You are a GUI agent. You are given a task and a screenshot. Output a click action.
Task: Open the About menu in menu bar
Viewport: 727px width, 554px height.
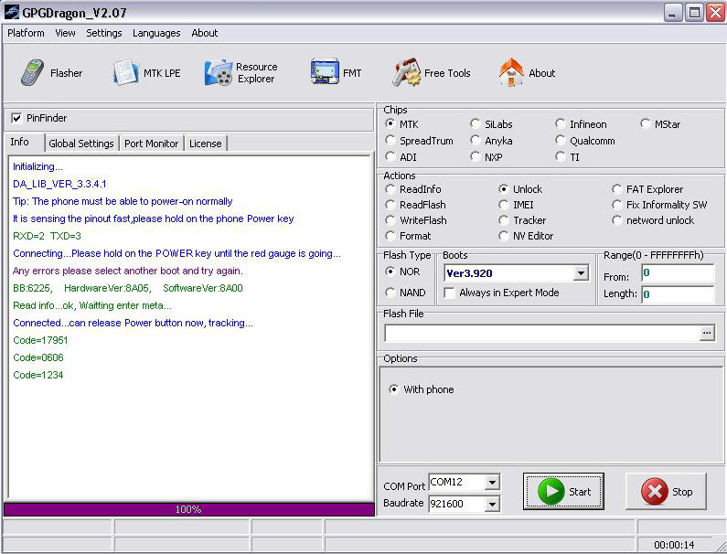pos(205,33)
